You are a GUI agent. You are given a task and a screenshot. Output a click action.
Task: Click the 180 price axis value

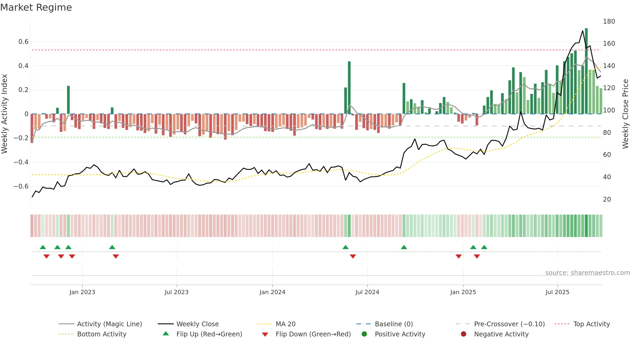(609, 22)
